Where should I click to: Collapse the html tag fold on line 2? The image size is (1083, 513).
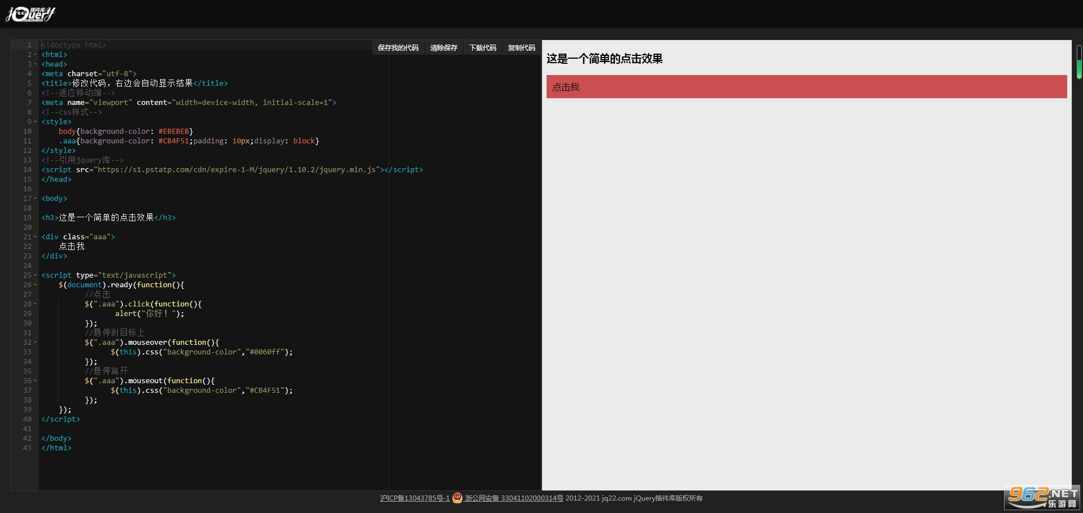36,55
